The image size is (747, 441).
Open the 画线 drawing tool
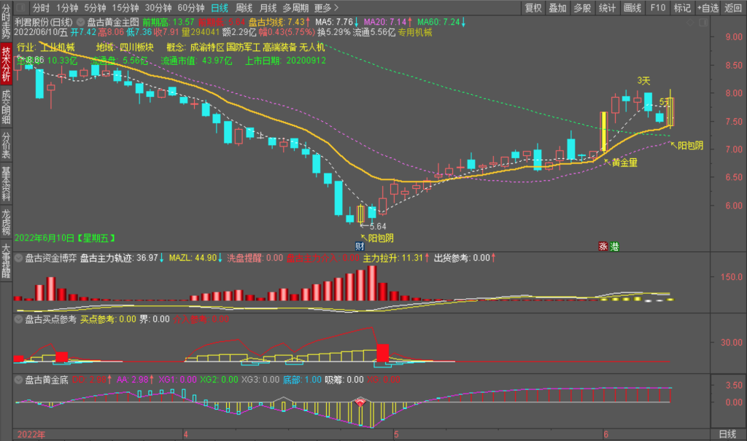click(x=632, y=8)
